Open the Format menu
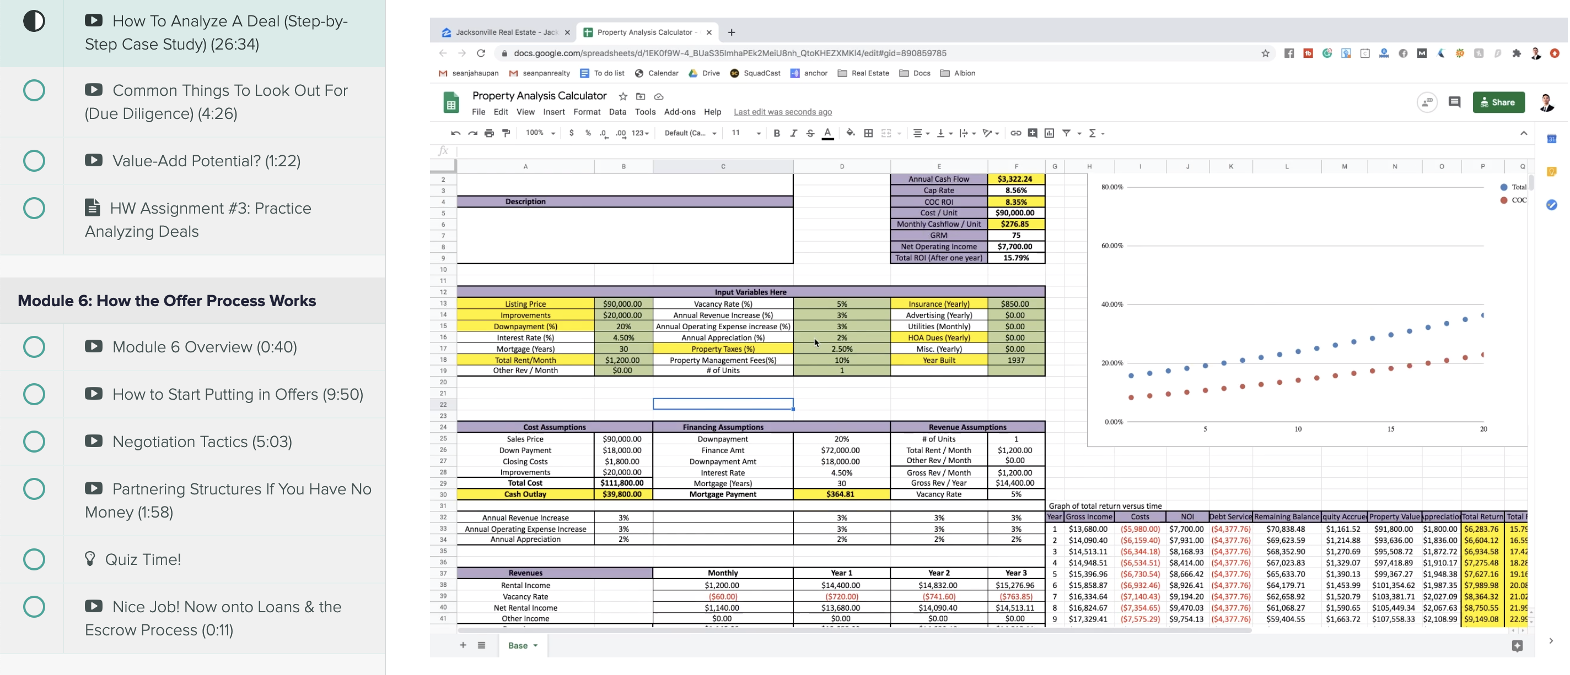 click(x=587, y=112)
